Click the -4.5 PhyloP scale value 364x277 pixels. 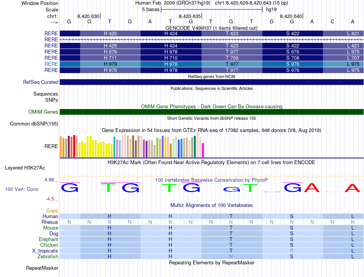click(50, 199)
